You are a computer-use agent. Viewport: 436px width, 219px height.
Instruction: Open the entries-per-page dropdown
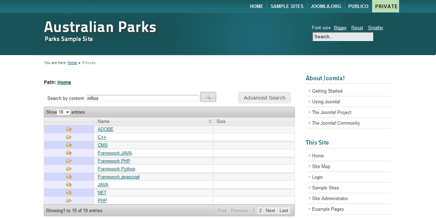63,112
